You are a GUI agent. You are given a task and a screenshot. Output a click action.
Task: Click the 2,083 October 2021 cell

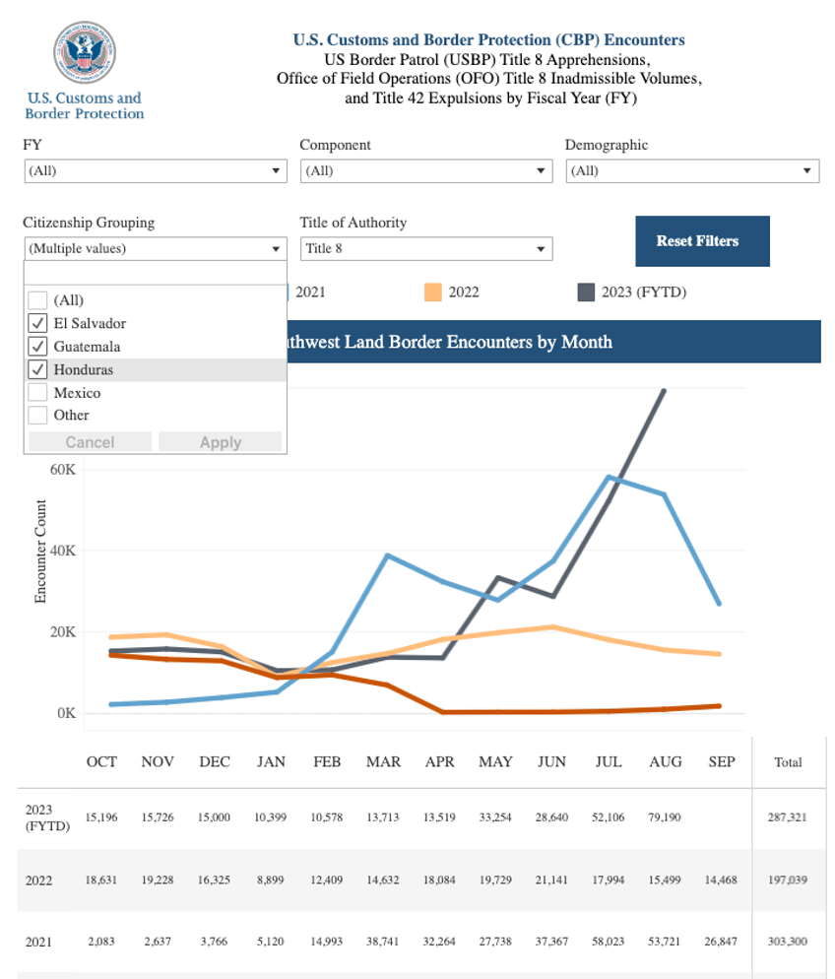101,941
